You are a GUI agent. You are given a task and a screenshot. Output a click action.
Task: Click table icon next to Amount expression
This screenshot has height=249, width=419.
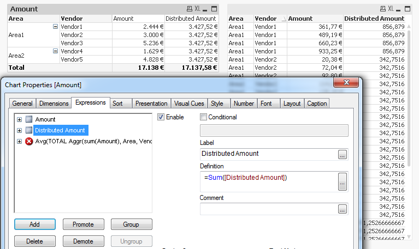[x=29, y=119]
